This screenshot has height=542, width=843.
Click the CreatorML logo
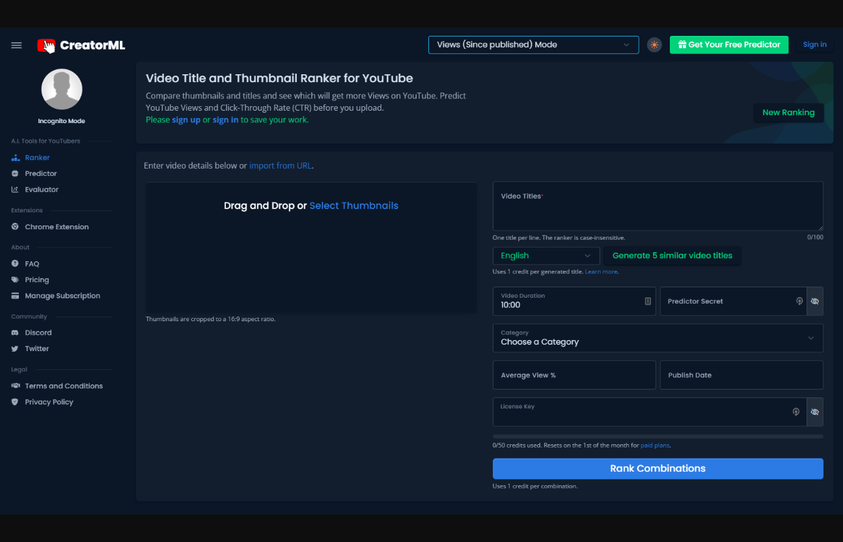[81, 45]
